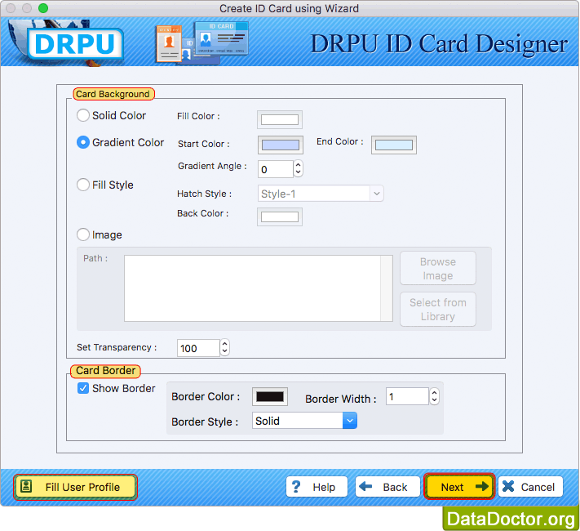Click the path box scrollbar
Screen dimensions: 580x531
coord(387,288)
